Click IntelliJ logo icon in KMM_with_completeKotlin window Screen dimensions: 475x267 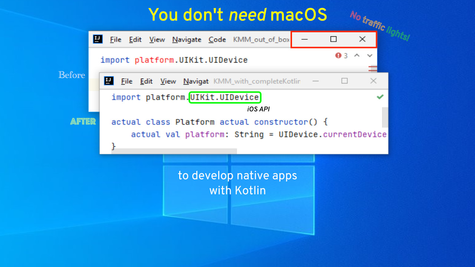[109, 80]
